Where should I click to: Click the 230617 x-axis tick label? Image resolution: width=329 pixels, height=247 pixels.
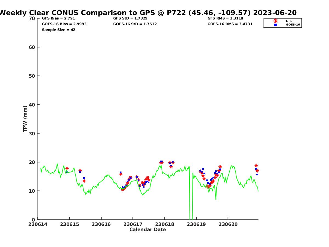(133, 224)
